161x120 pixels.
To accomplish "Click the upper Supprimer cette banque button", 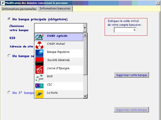I will coord(131,75).
